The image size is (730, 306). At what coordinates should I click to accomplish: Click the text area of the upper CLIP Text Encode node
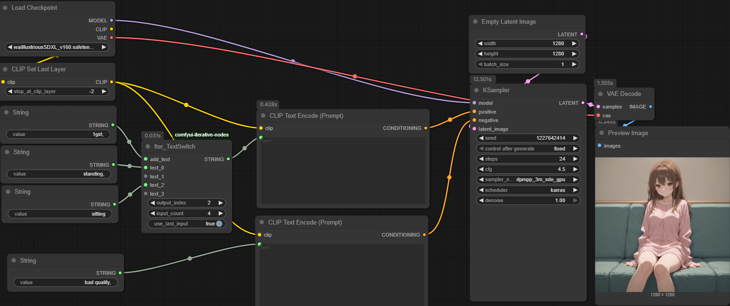(x=343, y=171)
